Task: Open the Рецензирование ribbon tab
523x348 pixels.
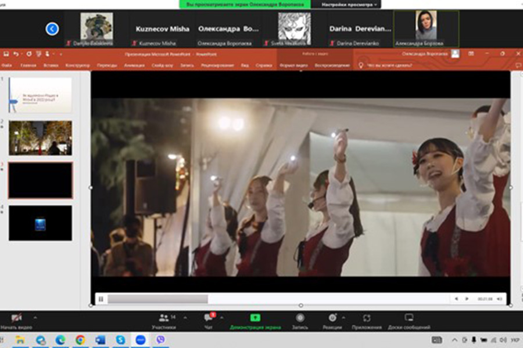Action: point(217,66)
